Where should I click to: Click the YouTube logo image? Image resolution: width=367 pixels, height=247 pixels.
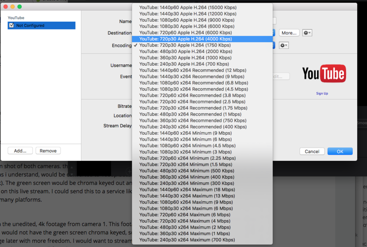pyautogui.click(x=324, y=73)
